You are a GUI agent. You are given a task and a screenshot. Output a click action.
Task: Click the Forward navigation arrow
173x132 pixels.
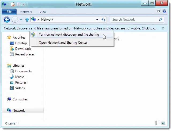click(x=15, y=20)
